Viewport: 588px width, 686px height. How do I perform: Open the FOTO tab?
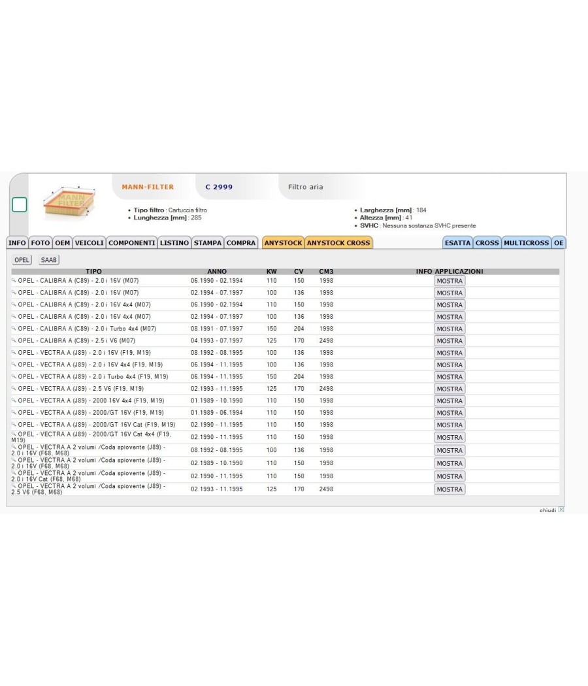click(41, 243)
